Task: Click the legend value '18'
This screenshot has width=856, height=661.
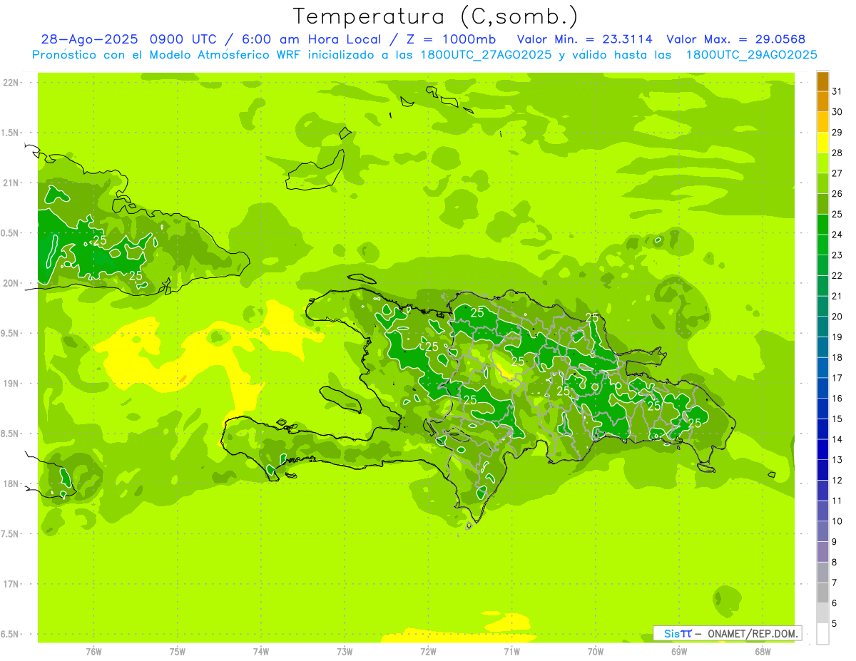Action: 837,357
